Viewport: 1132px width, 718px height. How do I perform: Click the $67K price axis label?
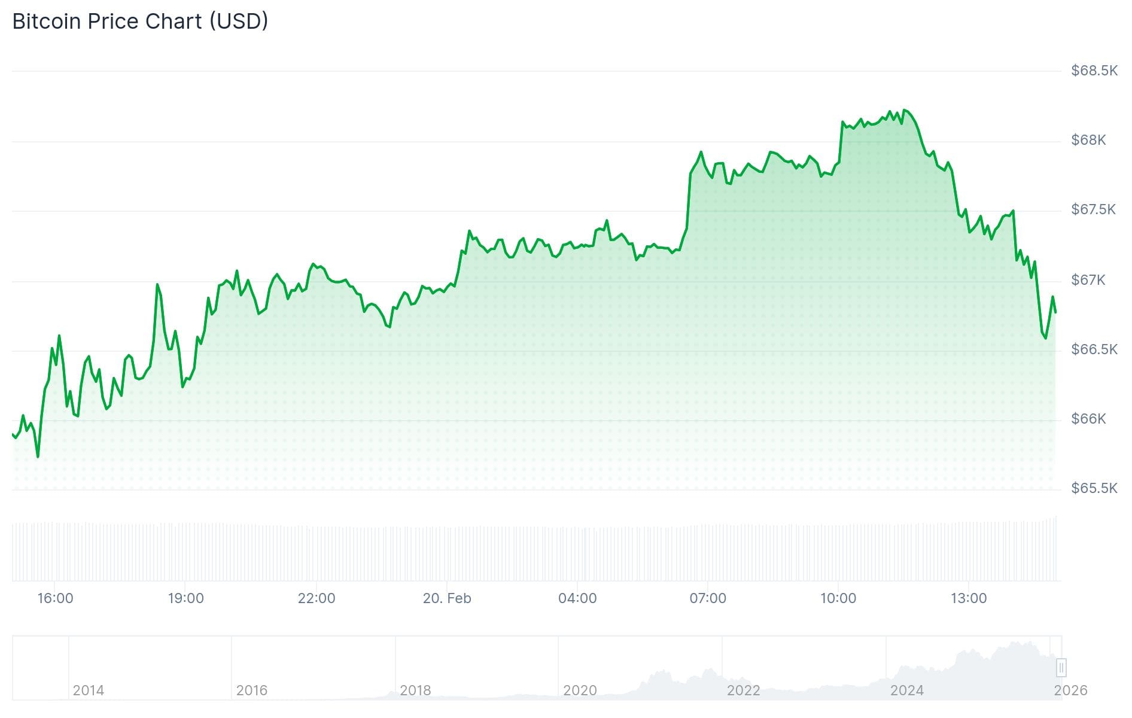(x=1088, y=280)
